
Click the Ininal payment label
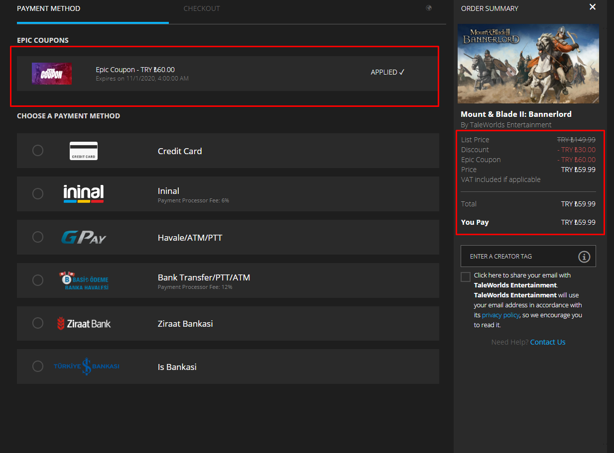tap(168, 191)
